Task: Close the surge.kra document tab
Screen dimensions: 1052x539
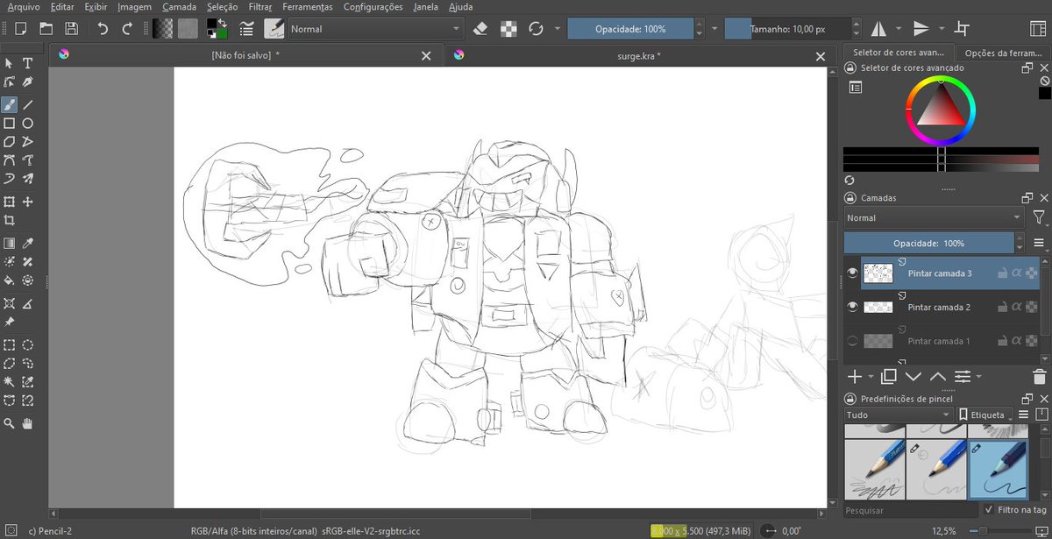Action: coord(821,55)
